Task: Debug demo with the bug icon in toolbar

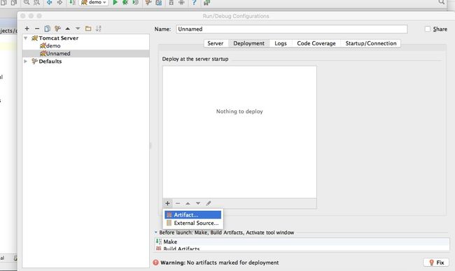Action: tap(125, 2)
